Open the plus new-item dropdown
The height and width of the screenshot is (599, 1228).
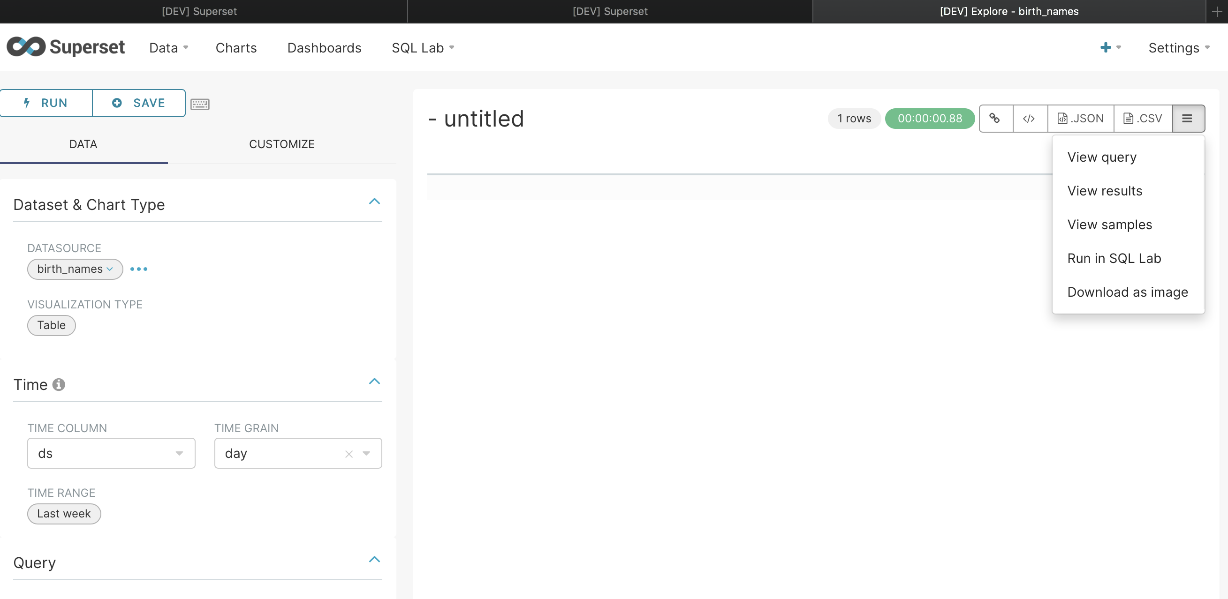[x=1110, y=47]
